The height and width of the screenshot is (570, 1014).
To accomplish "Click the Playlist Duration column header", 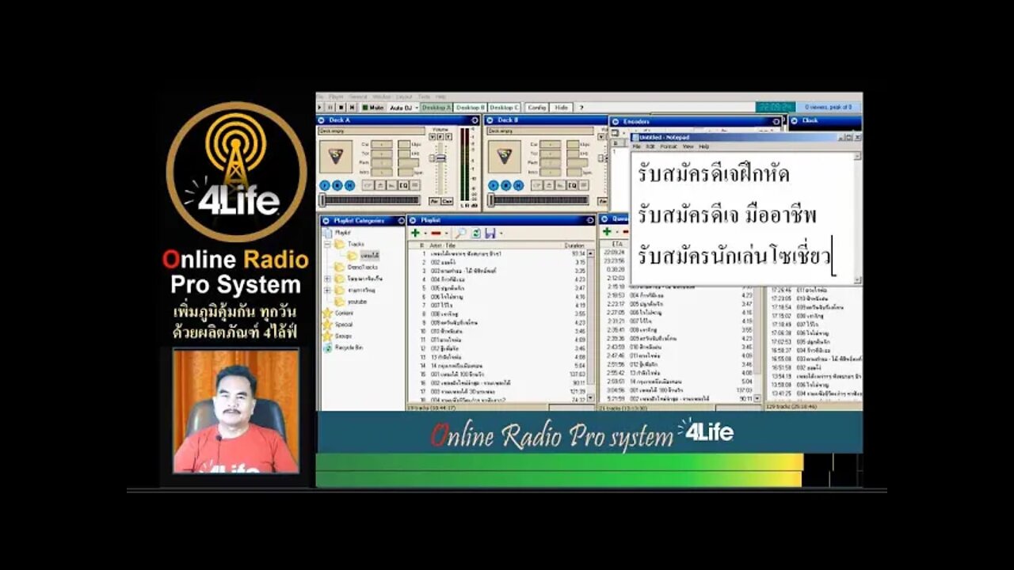I will pos(574,245).
